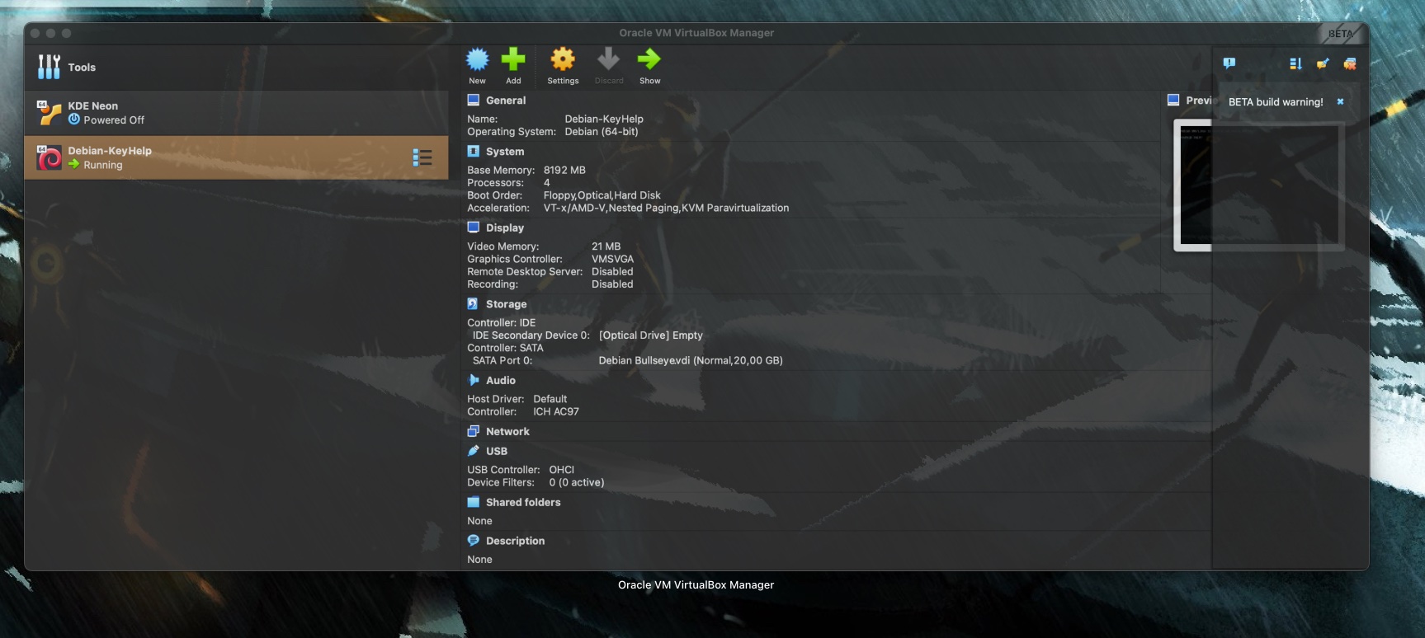The height and width of the screenshot is (638, 1425).
Task: Remove all finished notifications icon
Action: click(1350, 63)
